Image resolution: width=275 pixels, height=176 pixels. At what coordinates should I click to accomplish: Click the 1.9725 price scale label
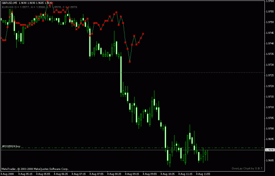click(270, 75)
